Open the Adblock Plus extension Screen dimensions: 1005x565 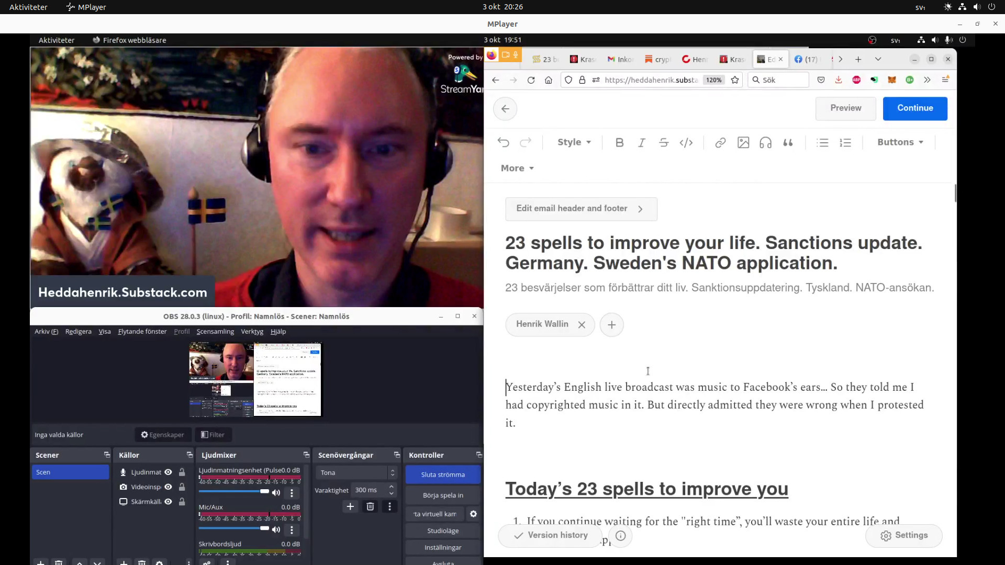(856, 80)
